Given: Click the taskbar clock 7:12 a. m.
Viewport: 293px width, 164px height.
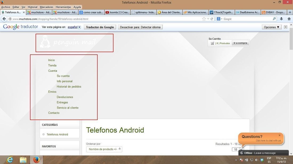Looking at the screenshot, I should [x=281, y=158].
